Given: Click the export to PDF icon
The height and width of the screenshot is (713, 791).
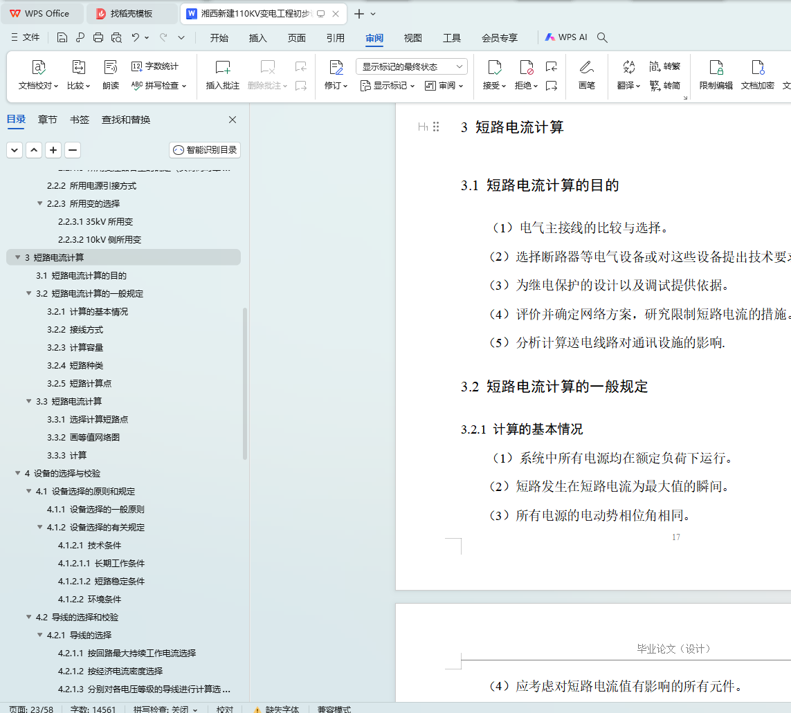Looking at the screenshot, I should tap(80, 37).
